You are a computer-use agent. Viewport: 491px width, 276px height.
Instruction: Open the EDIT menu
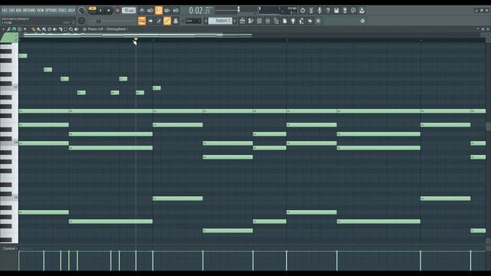12,10
